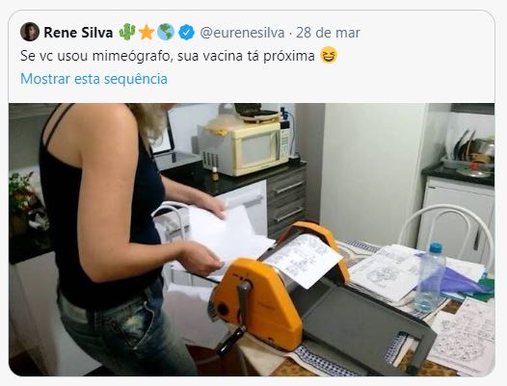Open the @eurenesilva handle link

[x=242, y=33]
